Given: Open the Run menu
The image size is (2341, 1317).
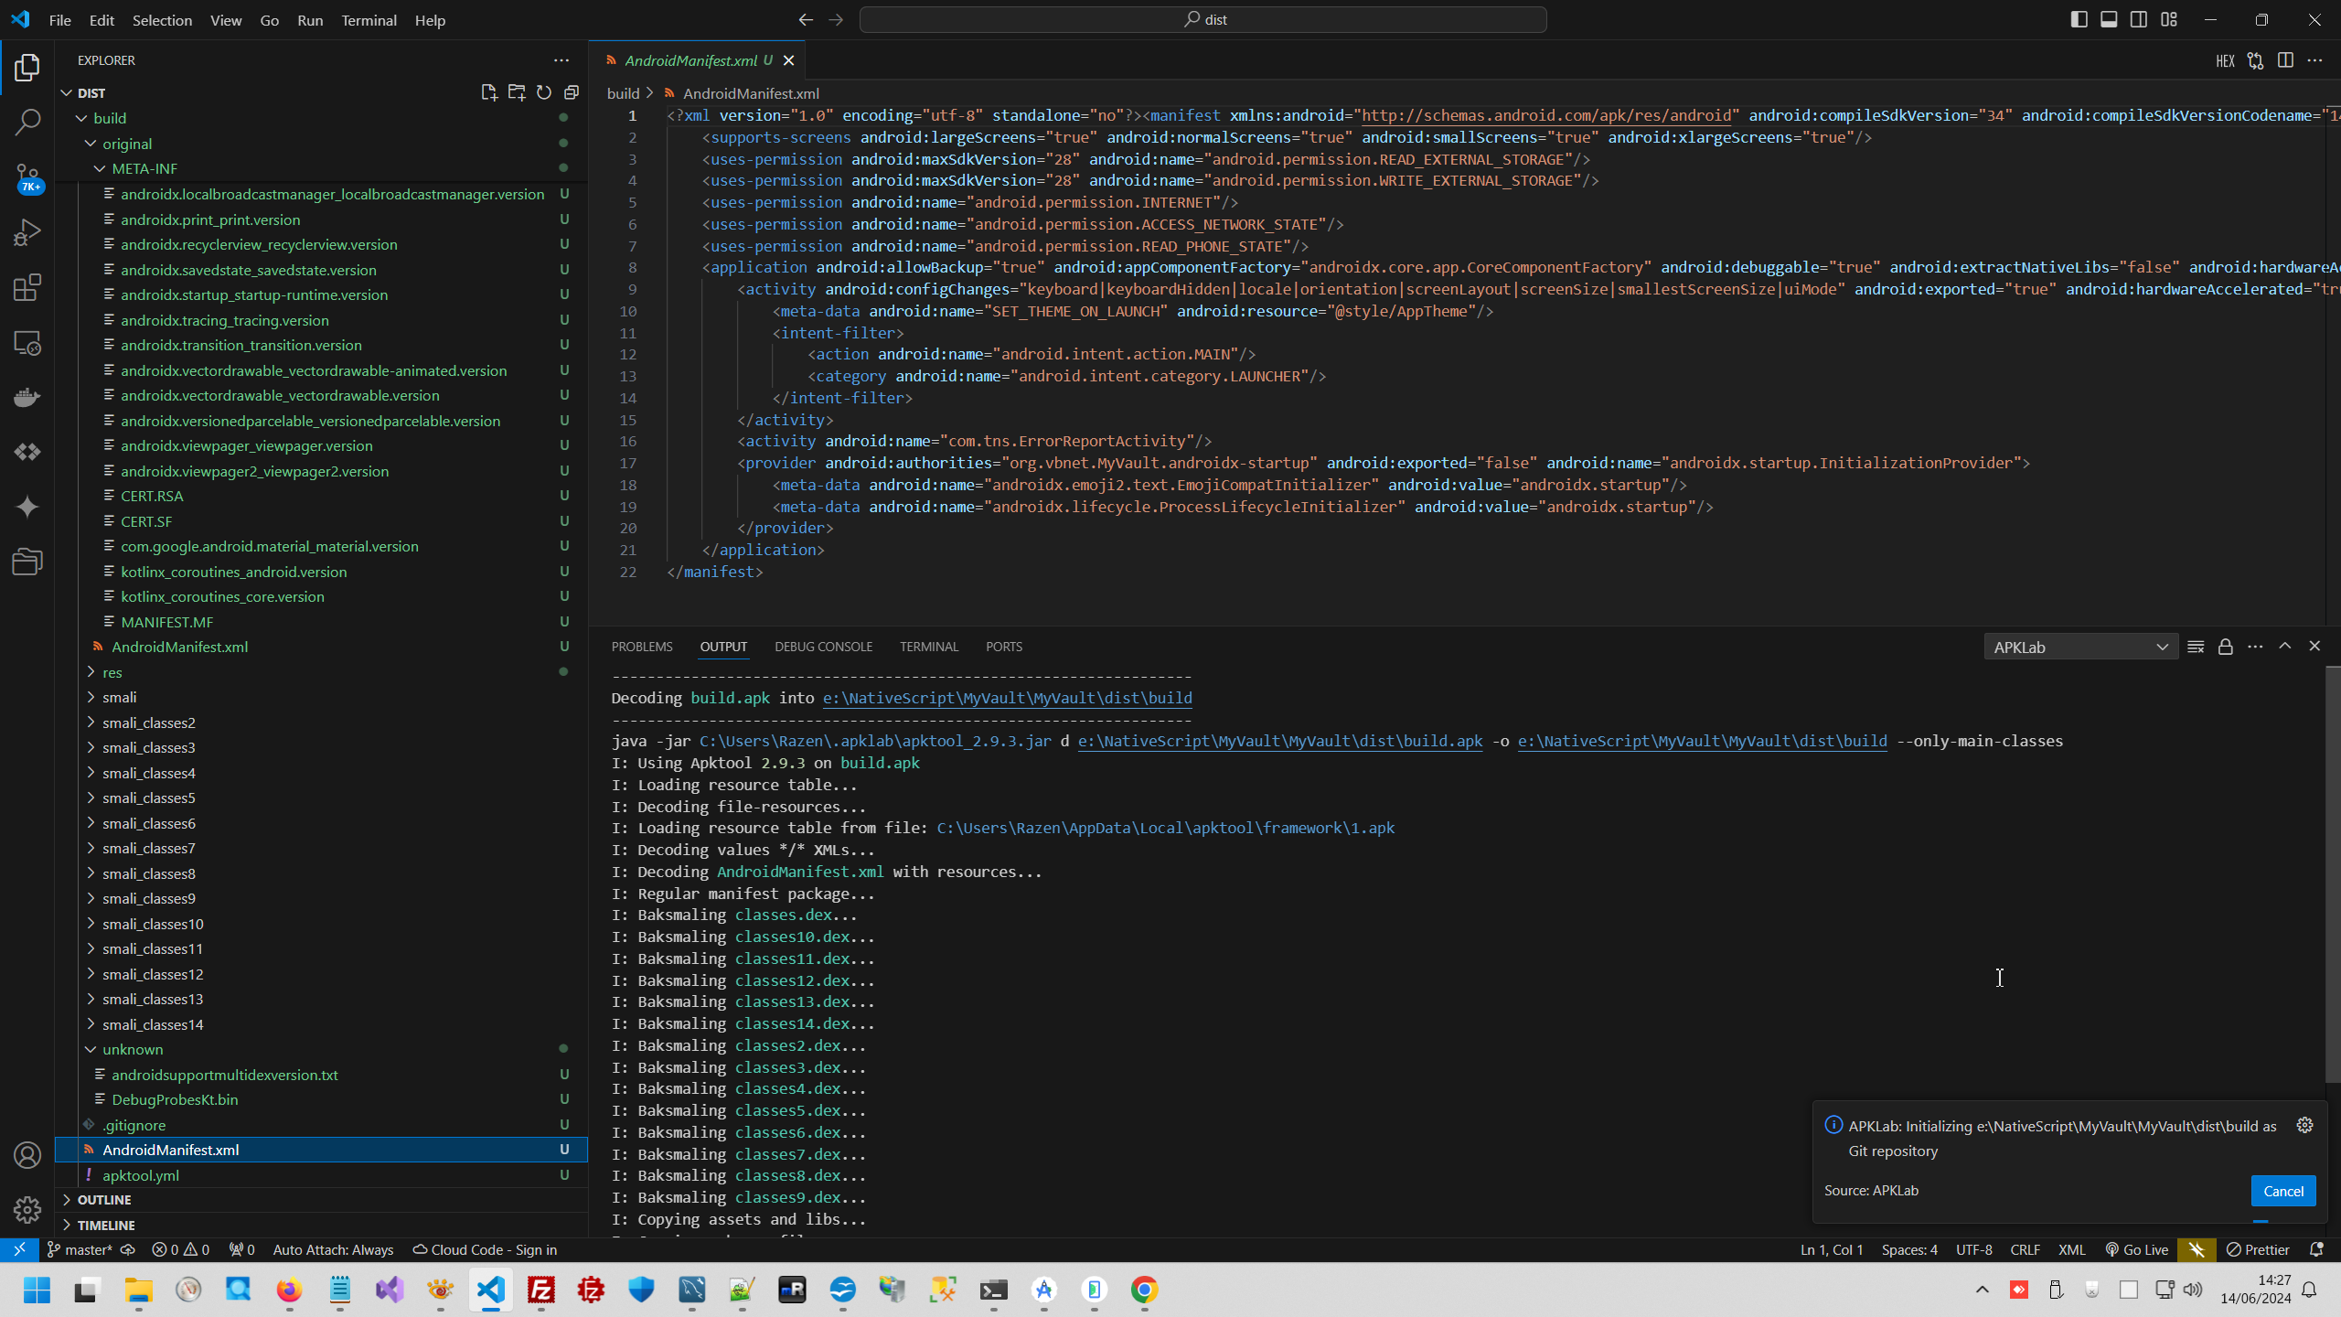Looking at the screenshot, I should (x=309, y=19).
